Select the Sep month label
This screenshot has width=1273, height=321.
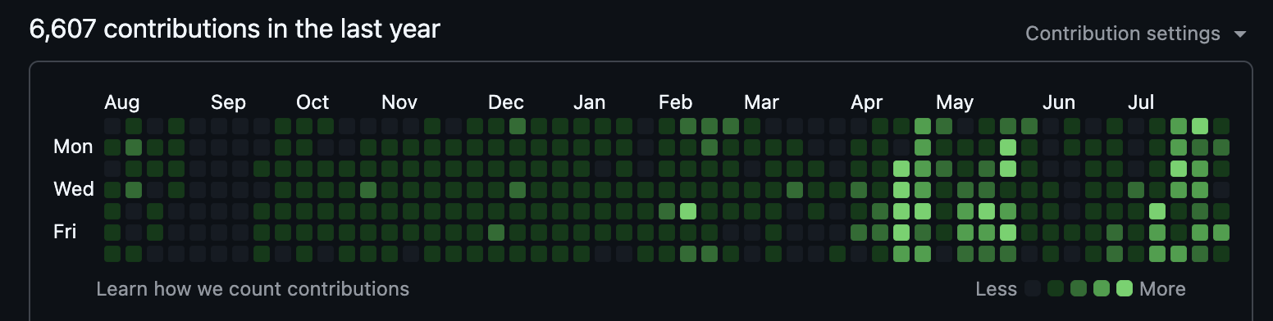[x=228, y=102]
